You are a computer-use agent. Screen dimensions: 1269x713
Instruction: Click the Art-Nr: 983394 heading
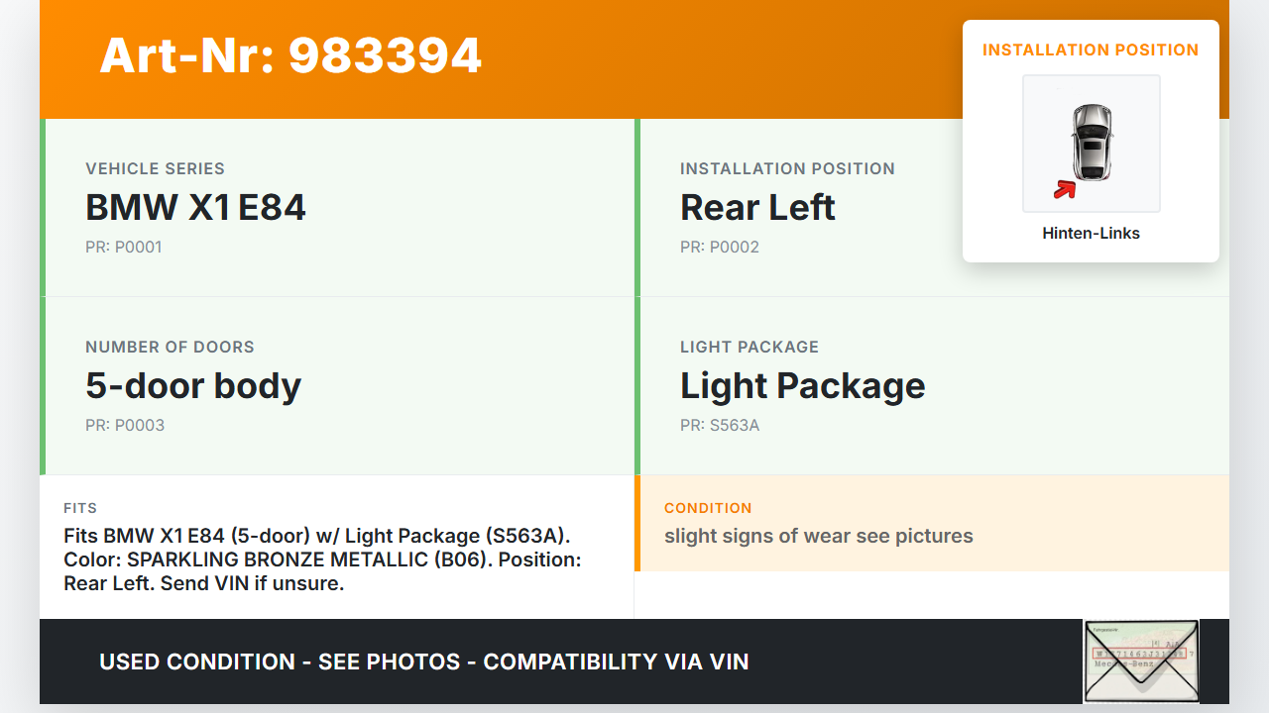click(290, 55)
